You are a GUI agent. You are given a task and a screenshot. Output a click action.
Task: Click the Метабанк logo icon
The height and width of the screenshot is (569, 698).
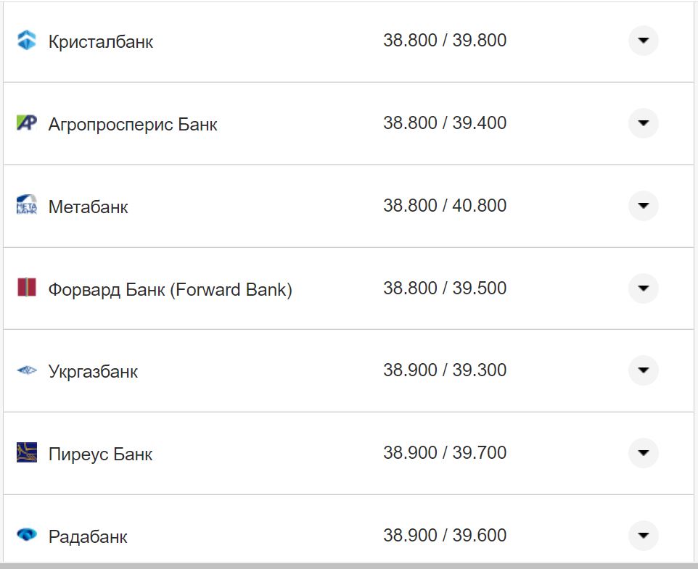coord(26,206)
